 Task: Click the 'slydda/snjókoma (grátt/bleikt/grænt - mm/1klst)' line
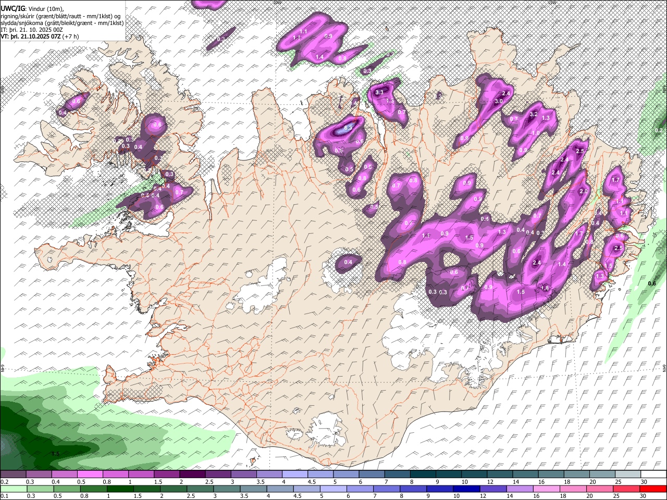62,23
